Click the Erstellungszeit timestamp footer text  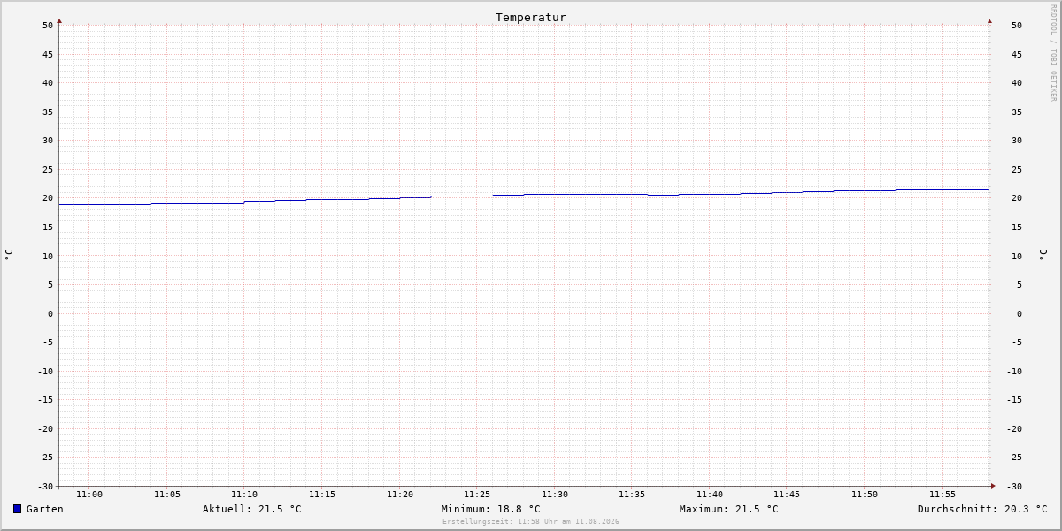[531, 522]
